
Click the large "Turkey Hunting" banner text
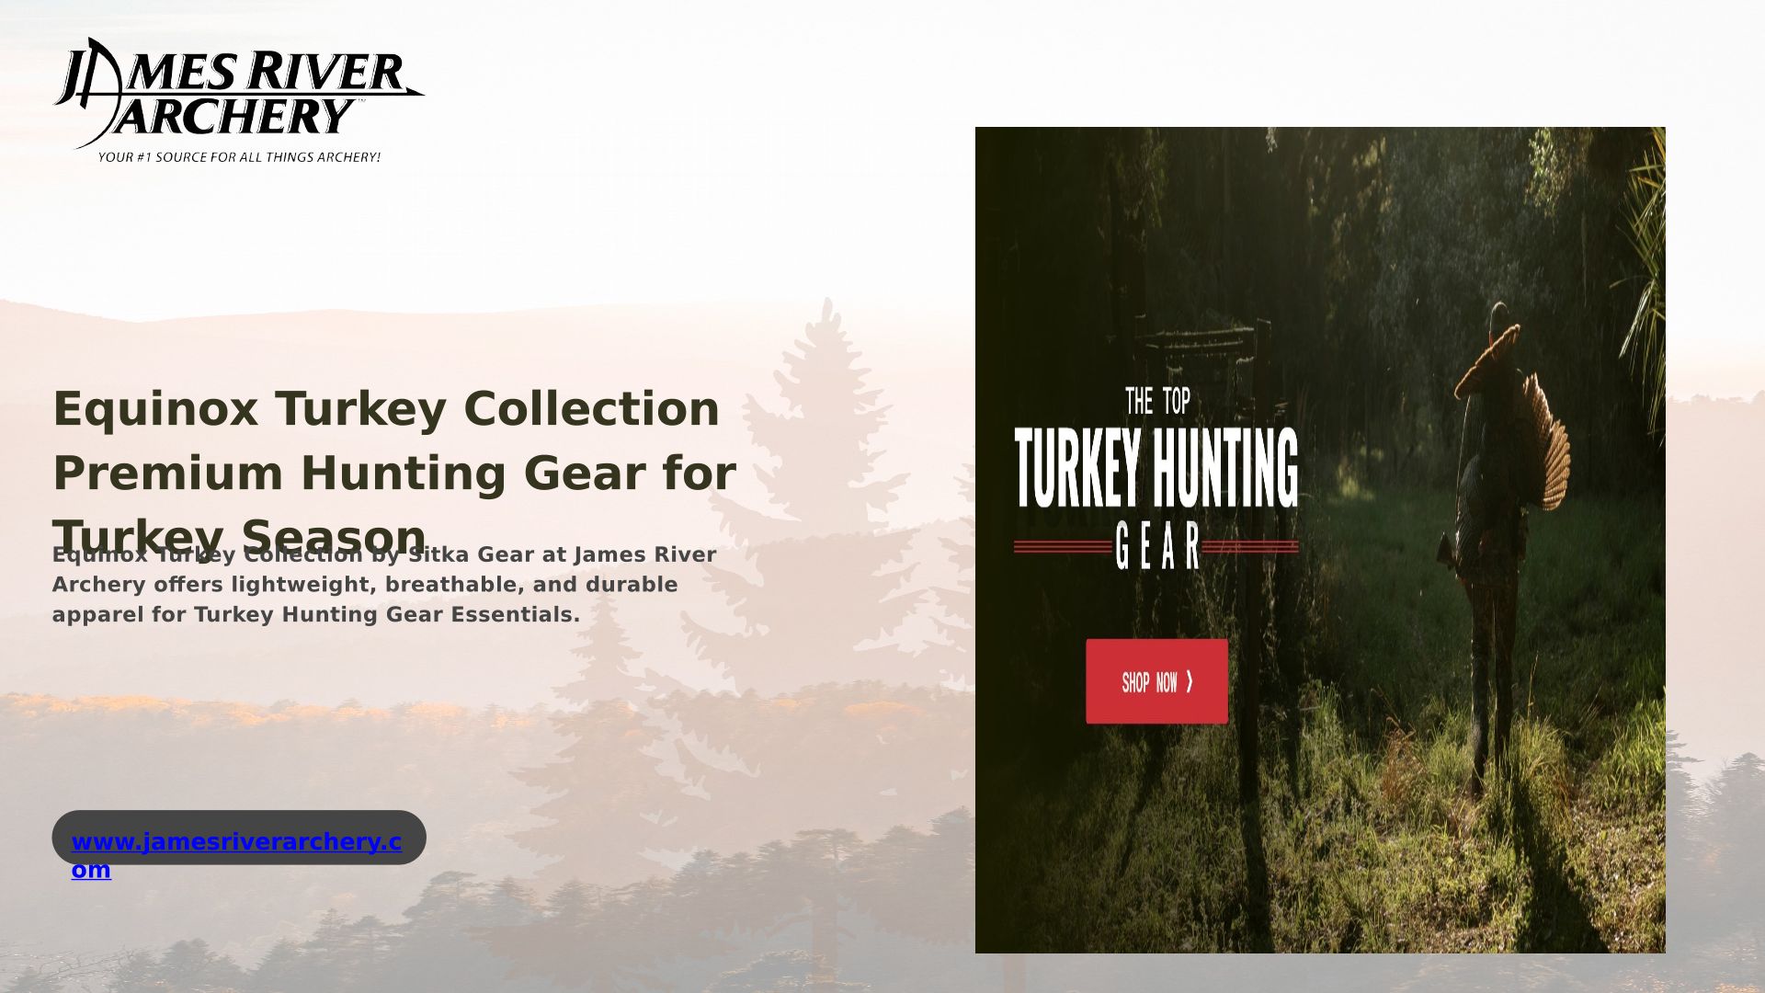(1156, 467)
